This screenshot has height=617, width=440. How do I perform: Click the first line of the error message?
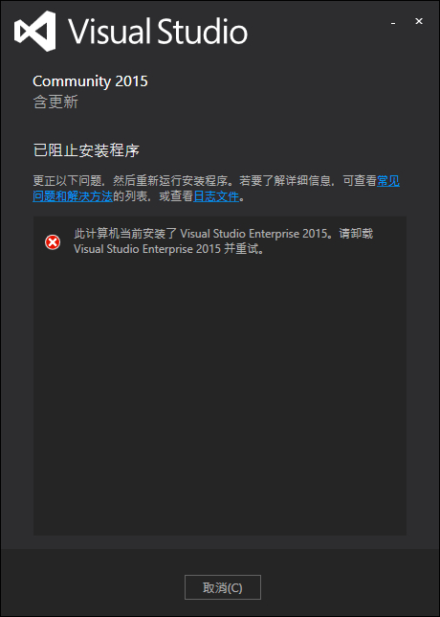(223, 234)
